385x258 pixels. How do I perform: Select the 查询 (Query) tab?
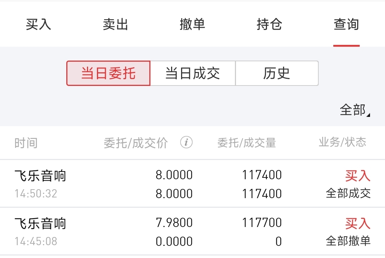pyautogui.click(x=346, y=25)
